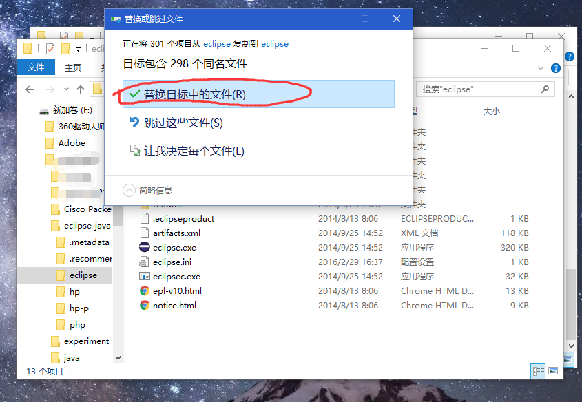Screen dimensions: 582x402
Task: Switch to the 主页 ribbon tab
Action: [73, 67]
